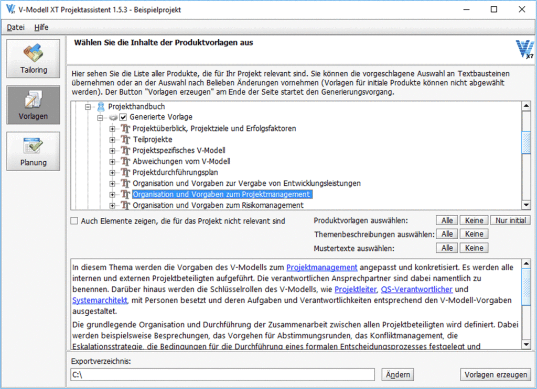Viewport: 537px width, 389px height.
Task: Open the Vorlagen section in the sidebar
Action: (33, 105)
